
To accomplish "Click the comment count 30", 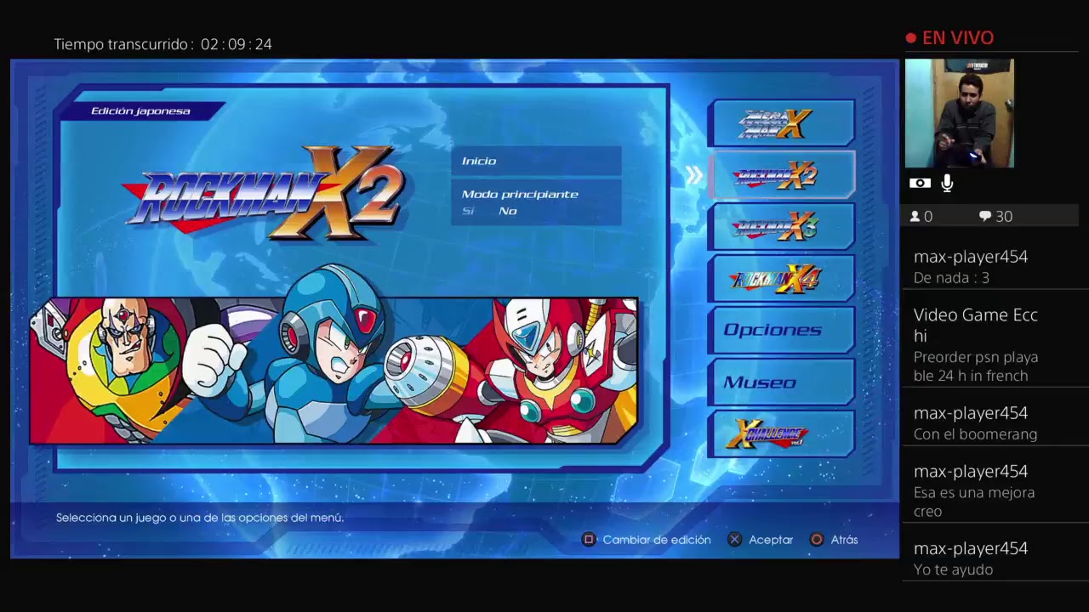I will tap(1004, 217).
